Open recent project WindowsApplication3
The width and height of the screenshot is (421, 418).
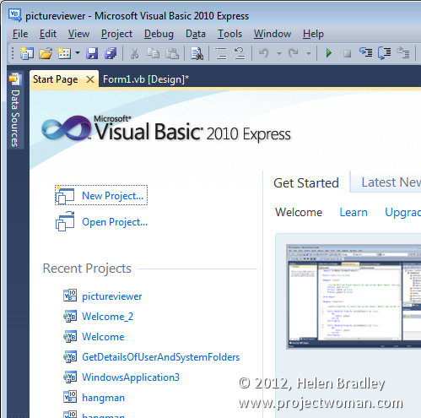131,377
